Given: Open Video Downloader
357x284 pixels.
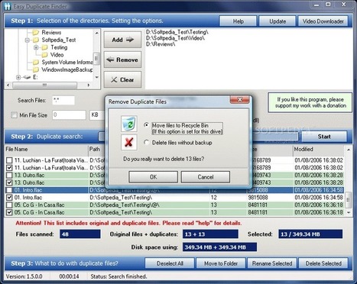Looking at the screenshot, I should (323, 21).
